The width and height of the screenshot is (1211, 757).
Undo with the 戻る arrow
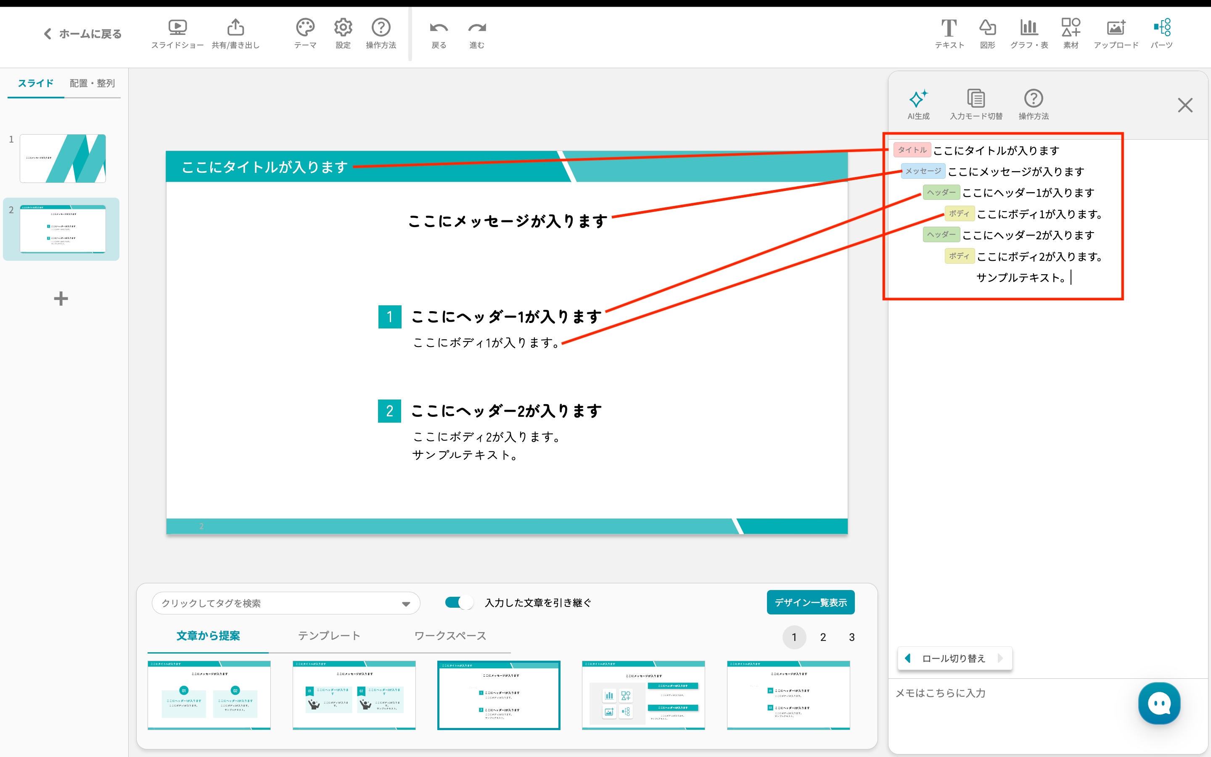click(439, 33)
